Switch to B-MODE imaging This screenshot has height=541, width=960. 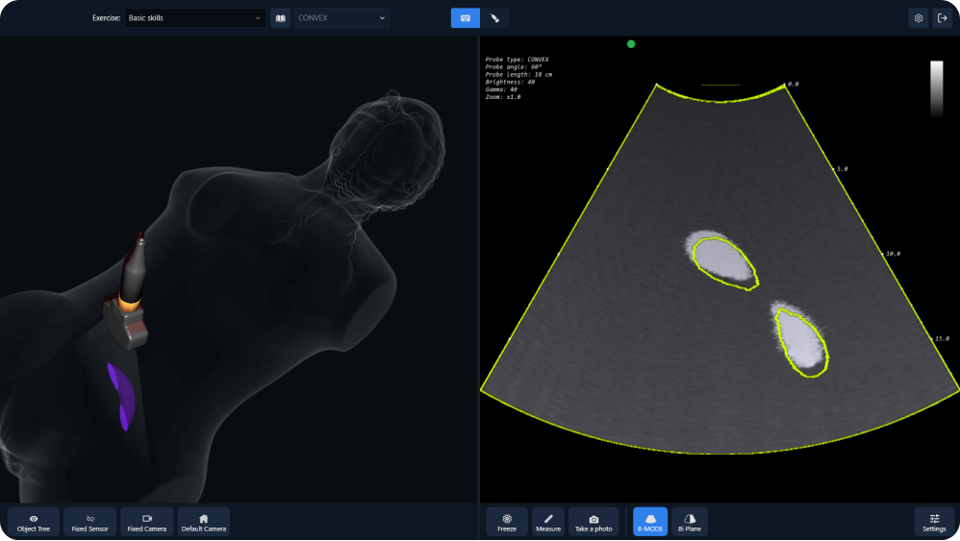click(650, 522)
